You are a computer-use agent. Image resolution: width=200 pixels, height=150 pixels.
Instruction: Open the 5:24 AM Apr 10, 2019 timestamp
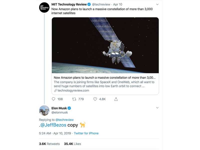[55, 133]
